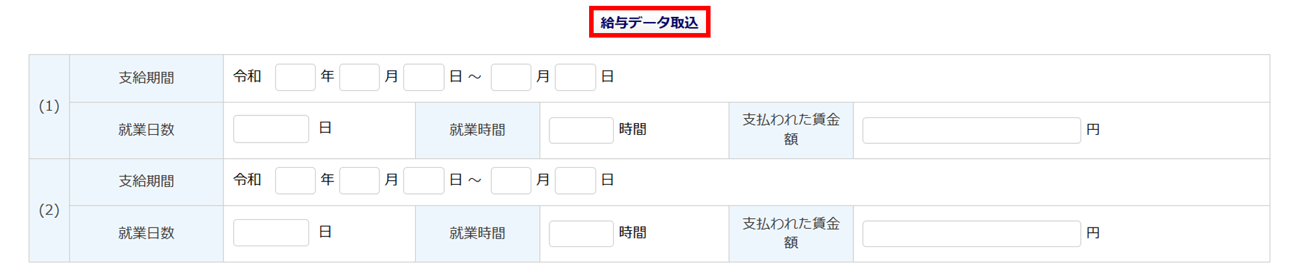Click the end month field in row (1)
1299x280 pixels.
pos(511,77)
